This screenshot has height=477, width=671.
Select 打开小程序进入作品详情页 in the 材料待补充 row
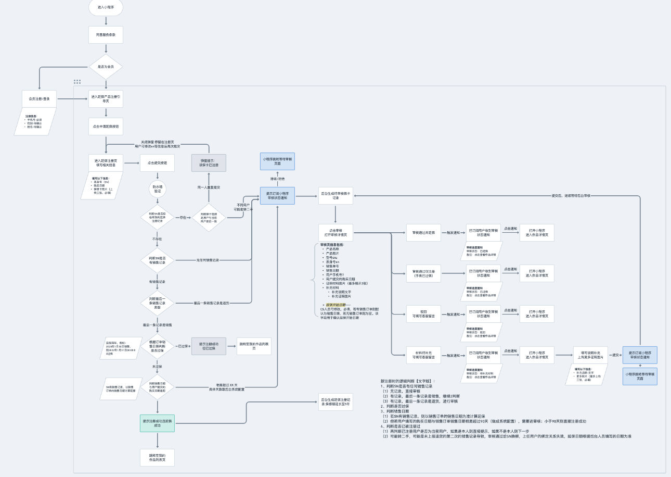(x=537, y=355)
